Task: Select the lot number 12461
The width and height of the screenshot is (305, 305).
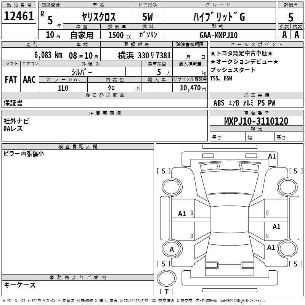Action: point(19,16)
